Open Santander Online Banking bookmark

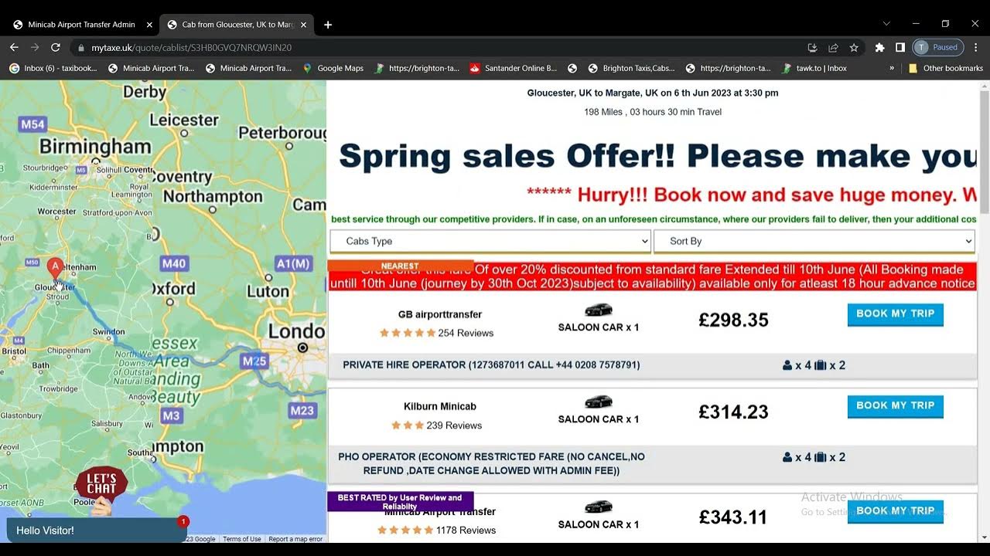pos(514,68)
